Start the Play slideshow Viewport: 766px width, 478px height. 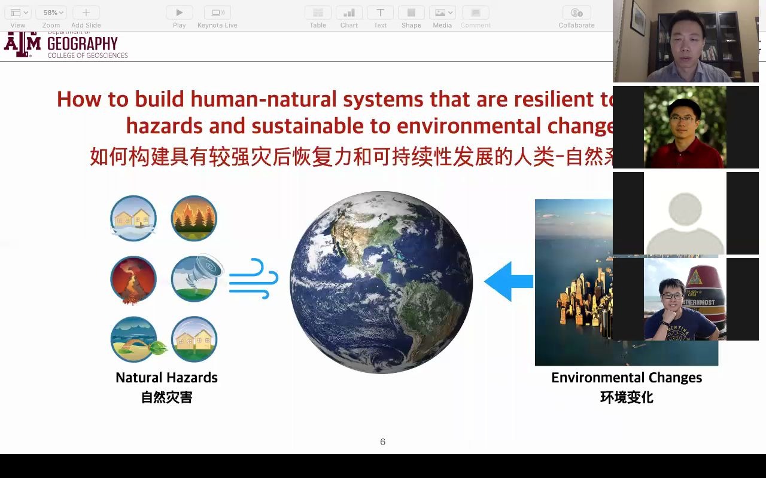point(179,13)
